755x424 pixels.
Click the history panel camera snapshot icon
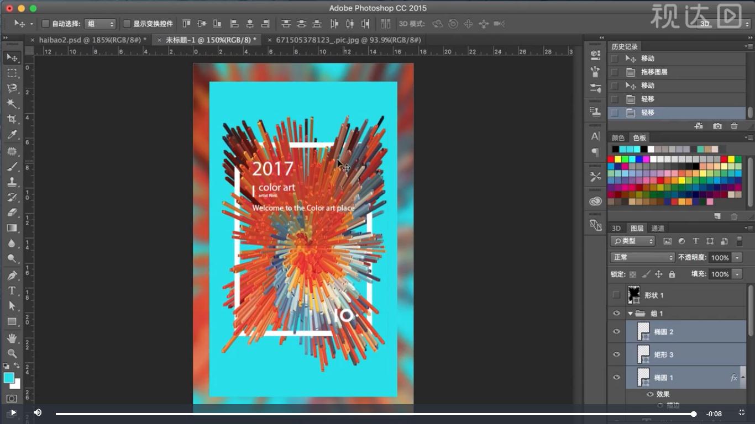(x=717, y=126)
